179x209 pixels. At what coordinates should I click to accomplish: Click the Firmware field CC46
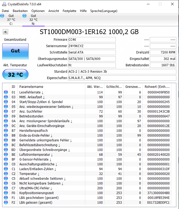tap(92, 40)
